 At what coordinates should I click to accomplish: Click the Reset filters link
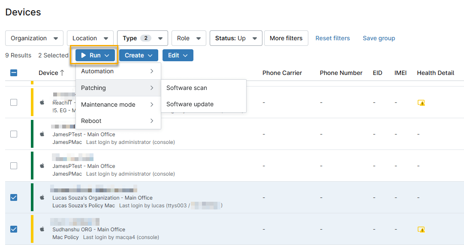tap(332, 38)
